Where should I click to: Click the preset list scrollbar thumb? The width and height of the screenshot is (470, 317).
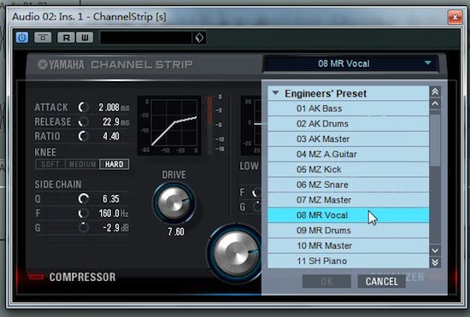tap(435, 140)
